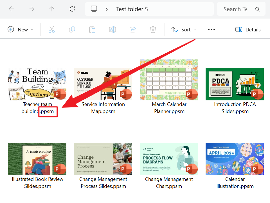270x203 pixels.
Task: Go forward with the right arrow
Action: tap(32, 9)
